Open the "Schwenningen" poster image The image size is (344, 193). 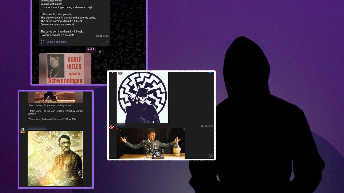click(65, 68)
